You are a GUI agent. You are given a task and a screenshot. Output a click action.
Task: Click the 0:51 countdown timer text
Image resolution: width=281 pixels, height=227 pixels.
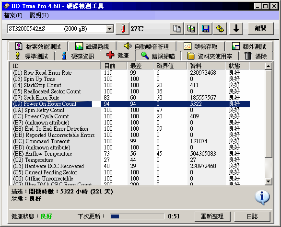tap(174, 216)
